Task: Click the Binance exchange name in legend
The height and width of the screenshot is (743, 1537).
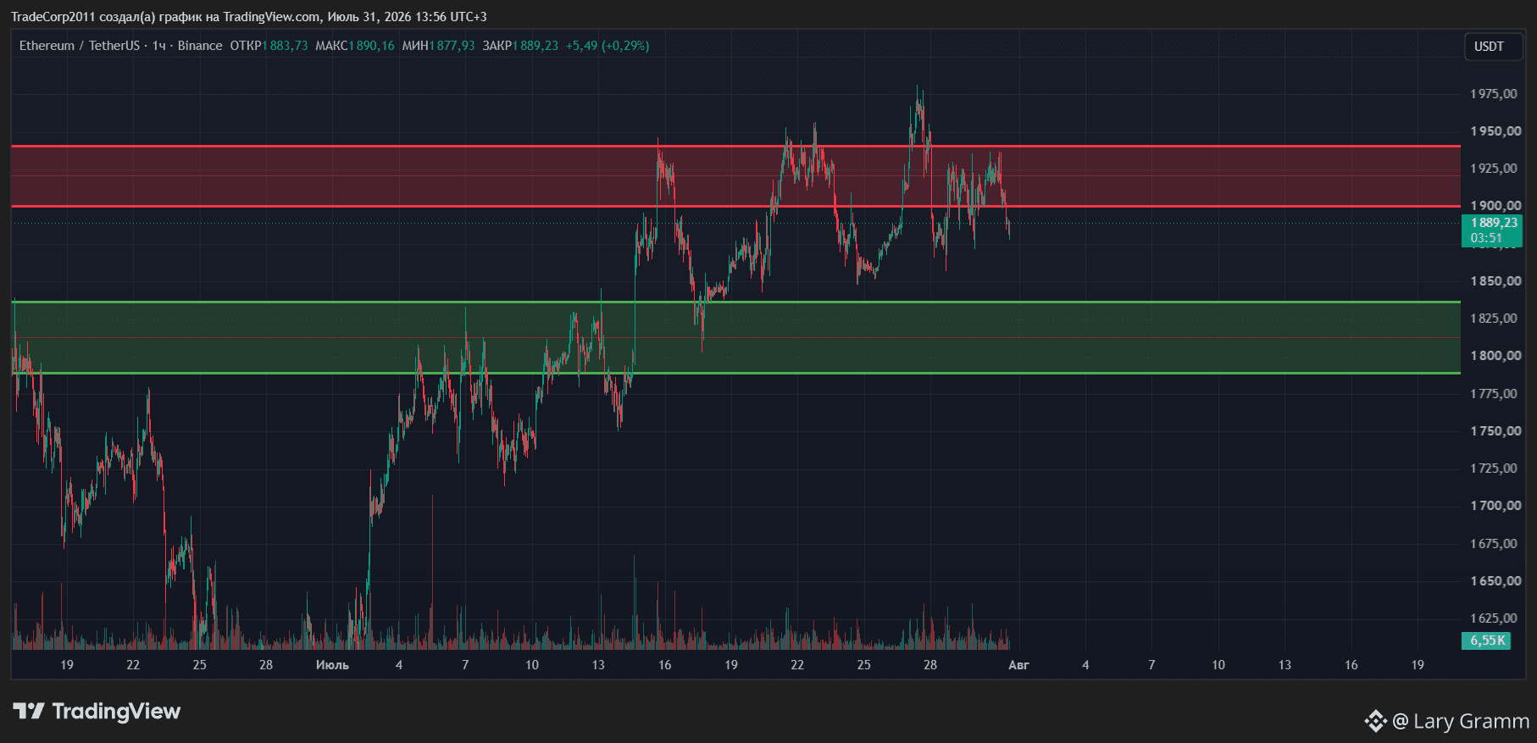Action: click(x=200, y=46)
